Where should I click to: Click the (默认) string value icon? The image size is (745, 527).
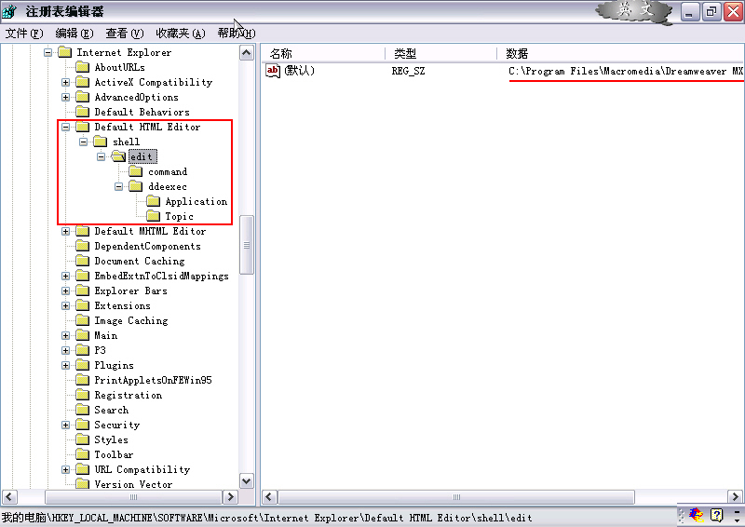[x=273, y=71]
